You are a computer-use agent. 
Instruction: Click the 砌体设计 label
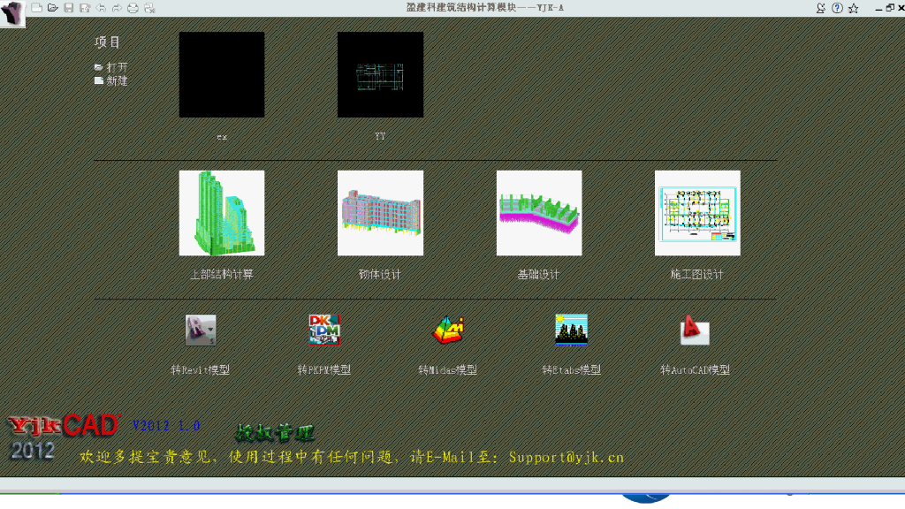(380, 274)
